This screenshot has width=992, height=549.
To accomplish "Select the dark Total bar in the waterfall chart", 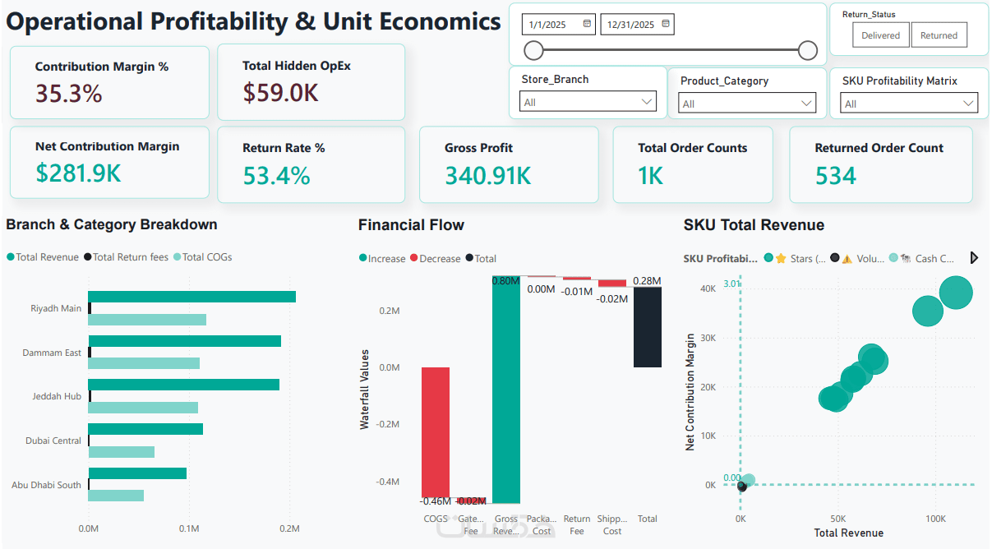I will [648, 327].
